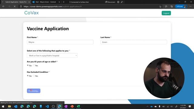
Task: Switch to the active Edge taskbar window
Action: pos(59,106)
